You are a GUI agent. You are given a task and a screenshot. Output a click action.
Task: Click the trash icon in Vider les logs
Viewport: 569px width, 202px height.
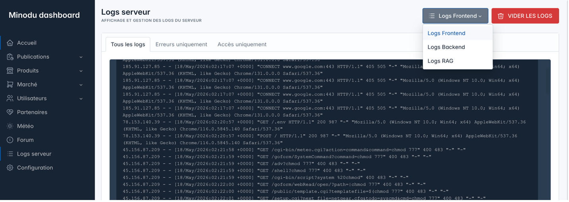pyautogui.click(x=501, y=16)
